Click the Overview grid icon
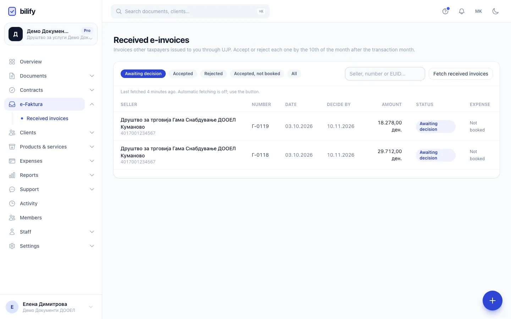Viewport: 511px width, 319px height. (12, 62)
